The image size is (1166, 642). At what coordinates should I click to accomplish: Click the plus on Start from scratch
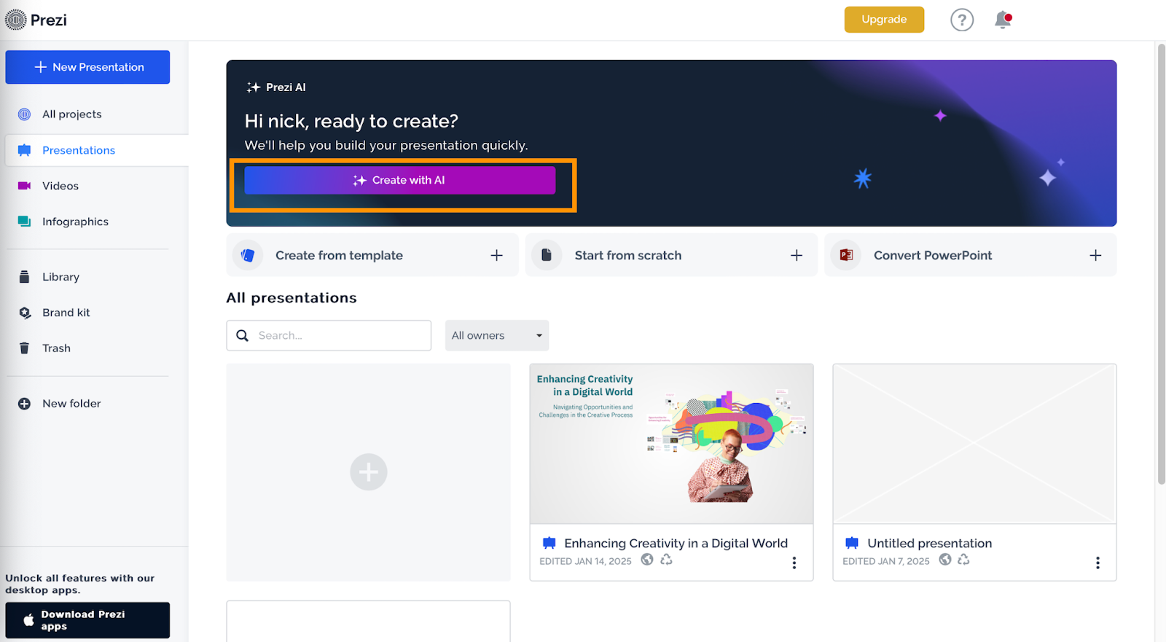click(797, 256)
